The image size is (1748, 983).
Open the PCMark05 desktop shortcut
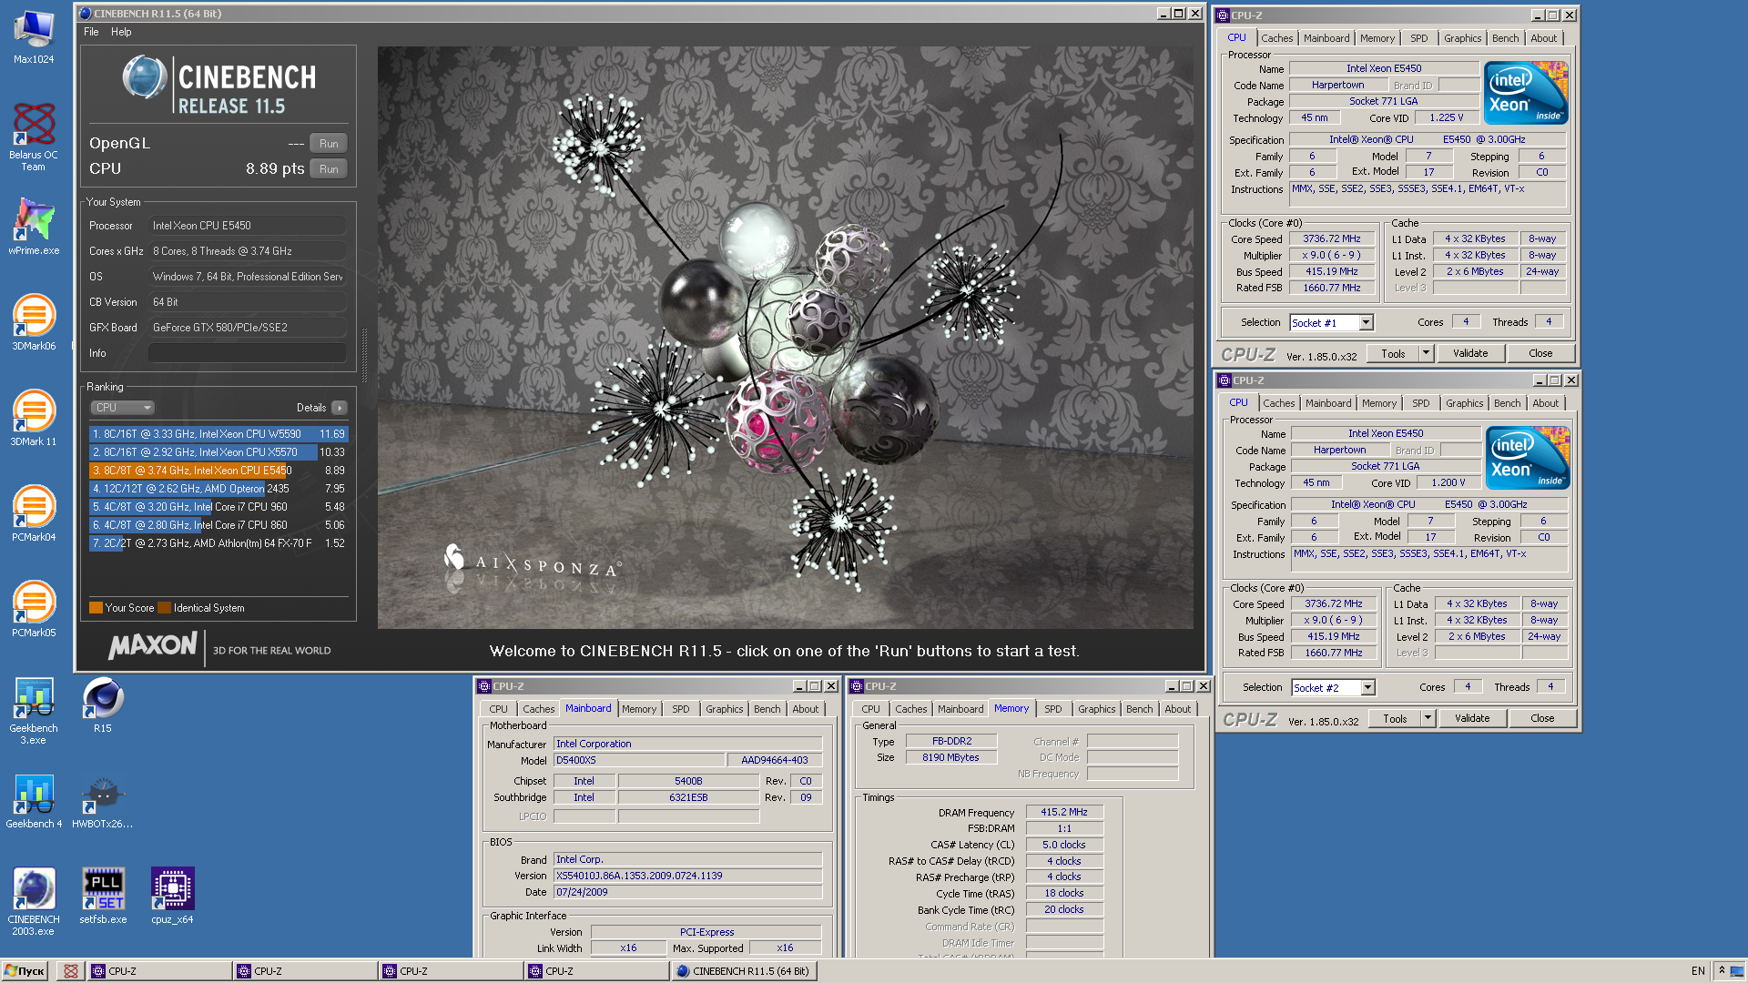(34, 610)
